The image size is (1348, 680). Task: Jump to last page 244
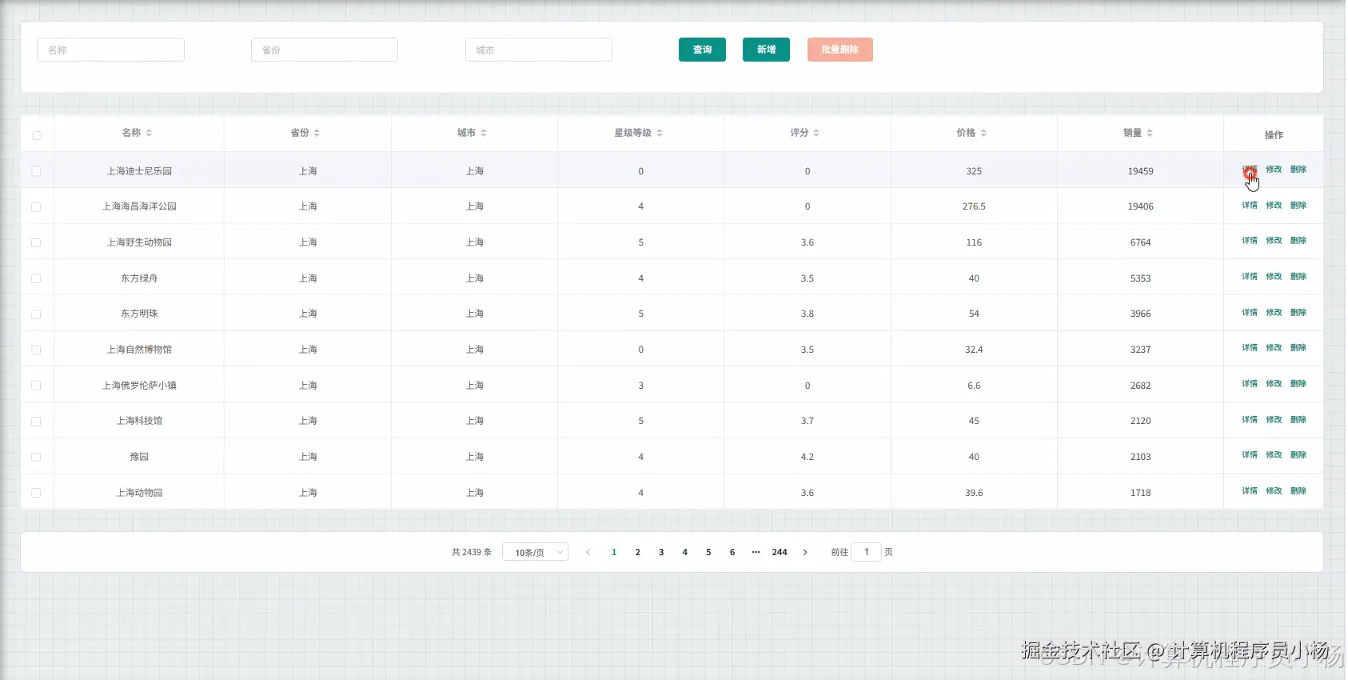[780, 552]
